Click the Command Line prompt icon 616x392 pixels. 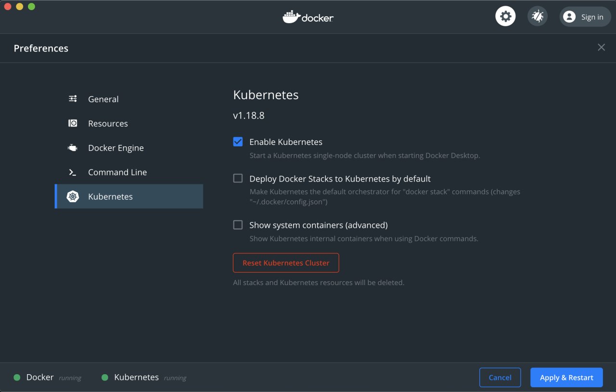click(73, 172)
